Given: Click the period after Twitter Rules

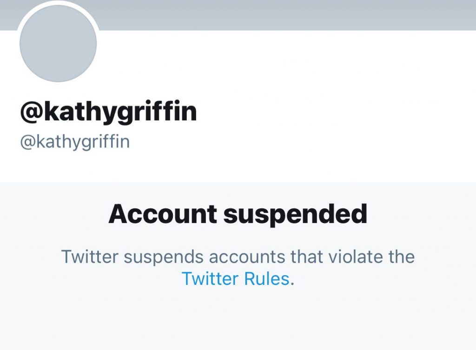Looking at the screenshot, I should [292, 281].
